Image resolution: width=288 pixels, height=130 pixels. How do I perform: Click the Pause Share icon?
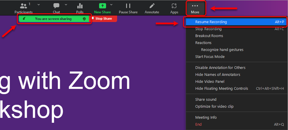point(128,6)
